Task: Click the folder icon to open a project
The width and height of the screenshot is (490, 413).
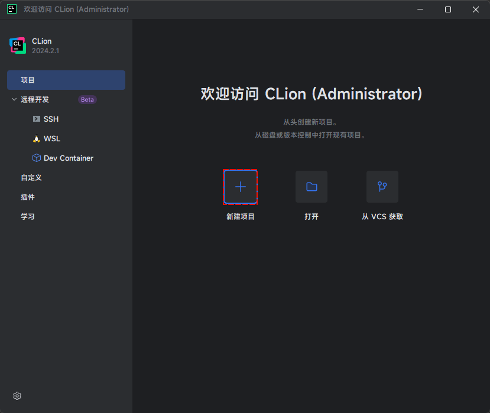Action: coord(311,187)
